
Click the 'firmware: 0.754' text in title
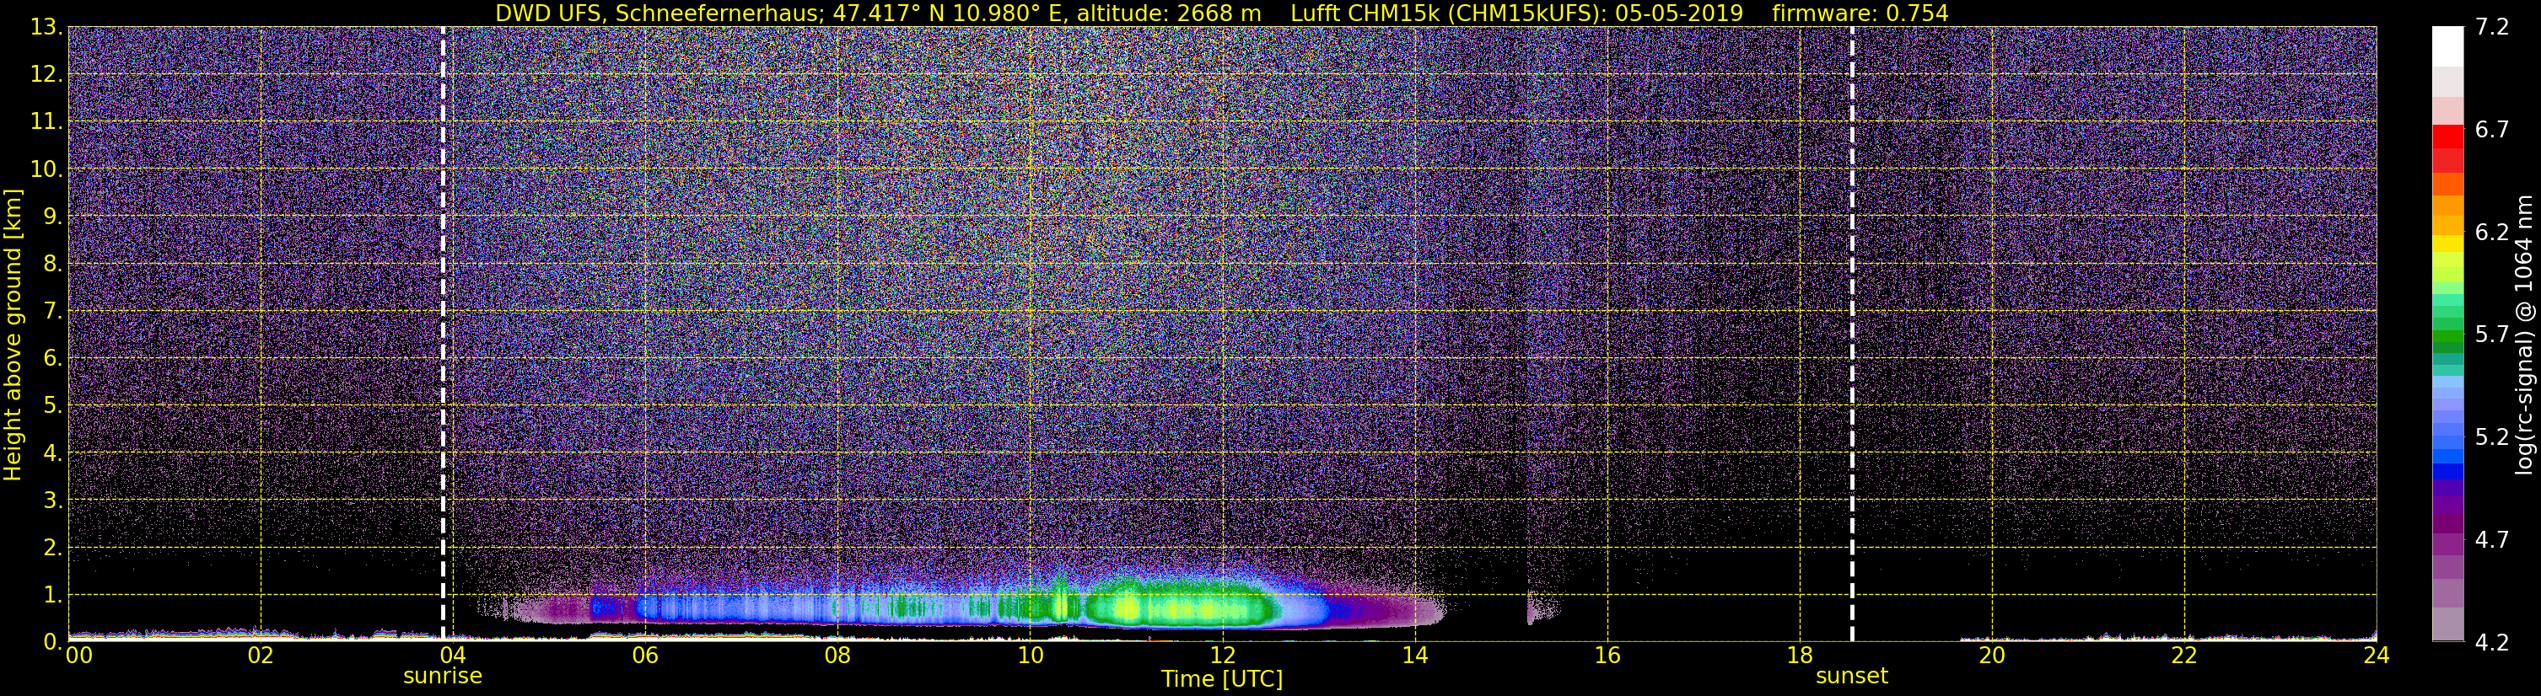[1860, 13]
